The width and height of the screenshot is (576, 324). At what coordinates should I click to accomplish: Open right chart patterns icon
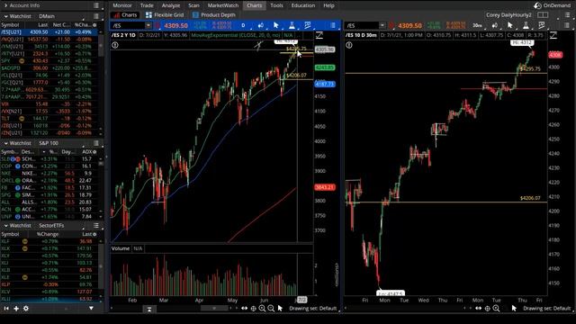pyautogui.click(x=542, y=25)
